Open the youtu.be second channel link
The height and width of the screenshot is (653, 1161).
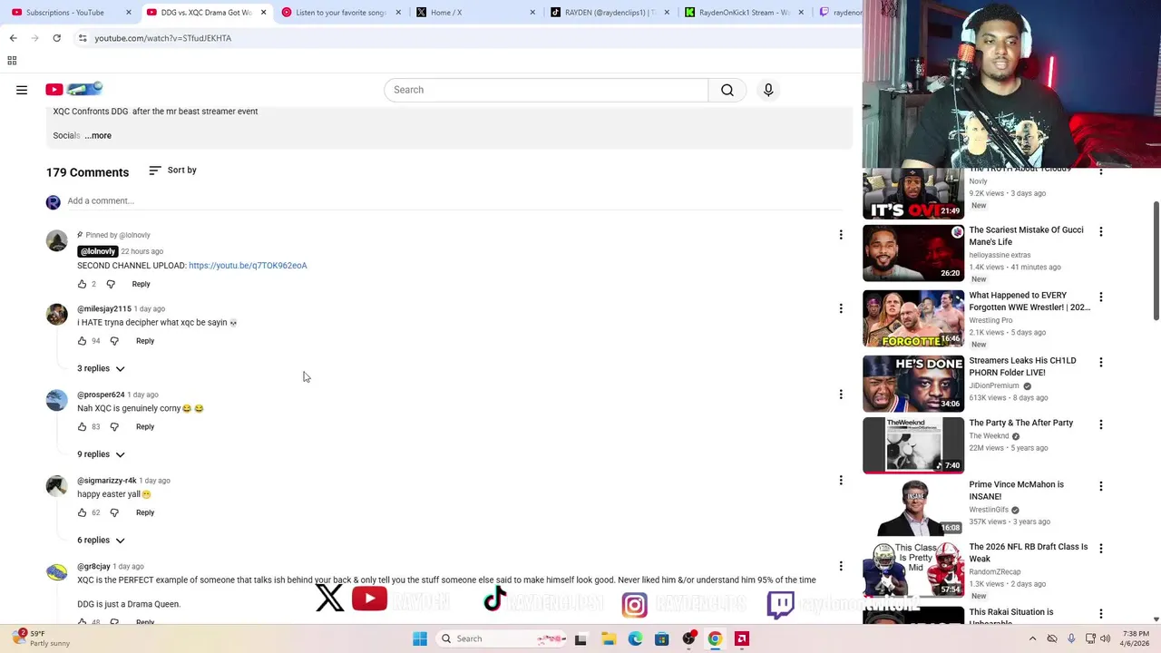tap(248, 266)
